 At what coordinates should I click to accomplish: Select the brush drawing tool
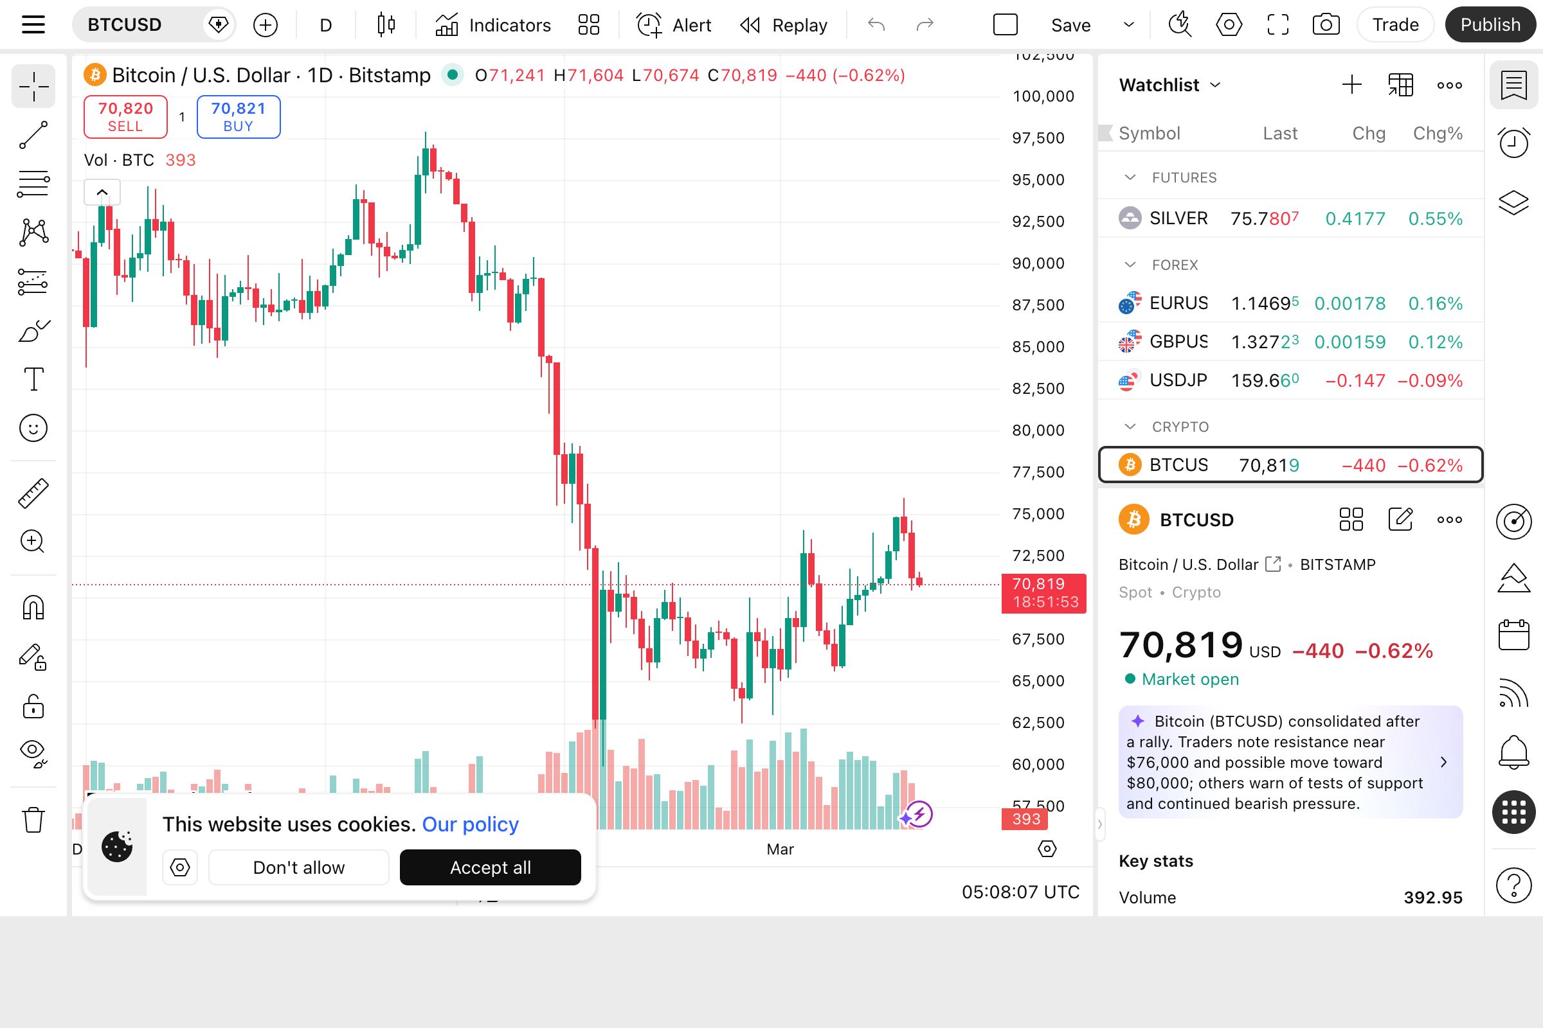point(33,330)
